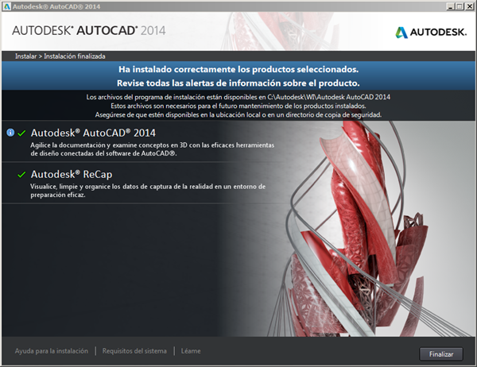
Task: Click green checkmark beside Autodesk AutoCAD 2014
Action: 21,133
